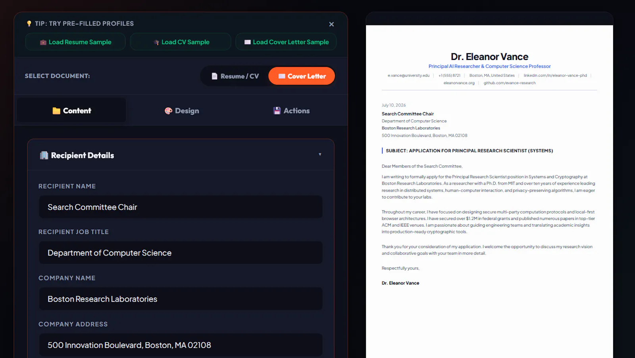Click the page icon beside Resume / CV
The image size is (635, 358).
point(215,76)
